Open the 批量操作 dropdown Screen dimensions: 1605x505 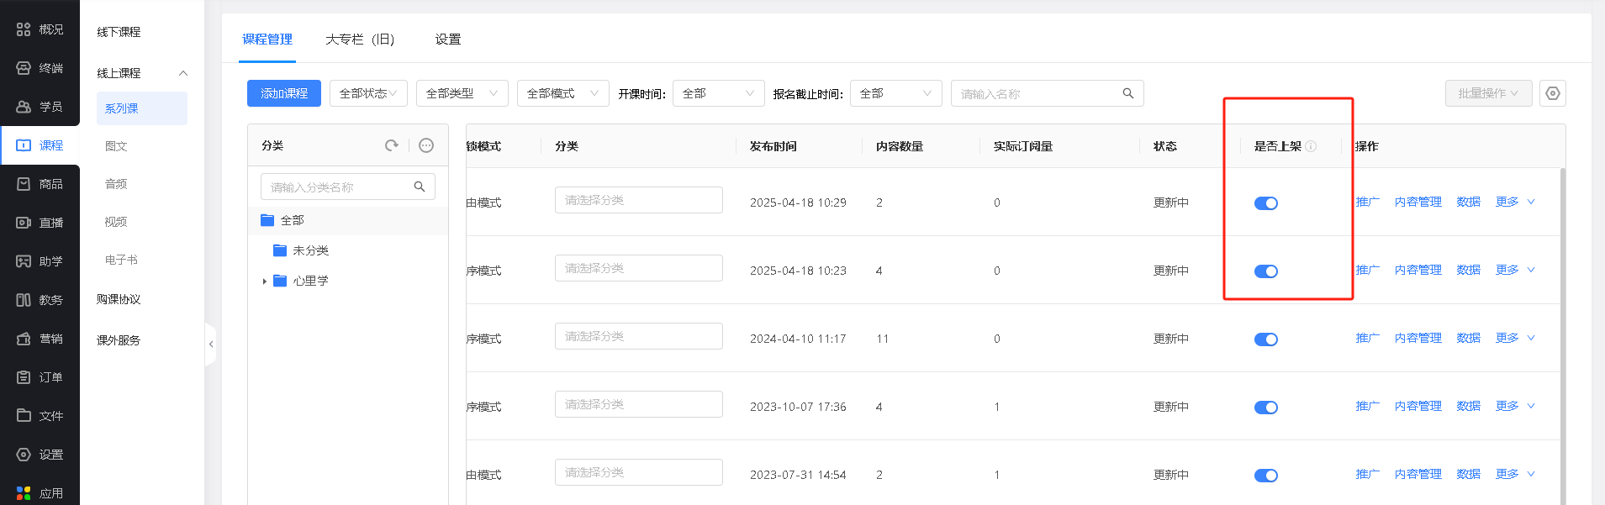[1487, 93]
